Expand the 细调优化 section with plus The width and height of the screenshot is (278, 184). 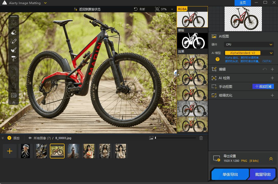[272, 95]
